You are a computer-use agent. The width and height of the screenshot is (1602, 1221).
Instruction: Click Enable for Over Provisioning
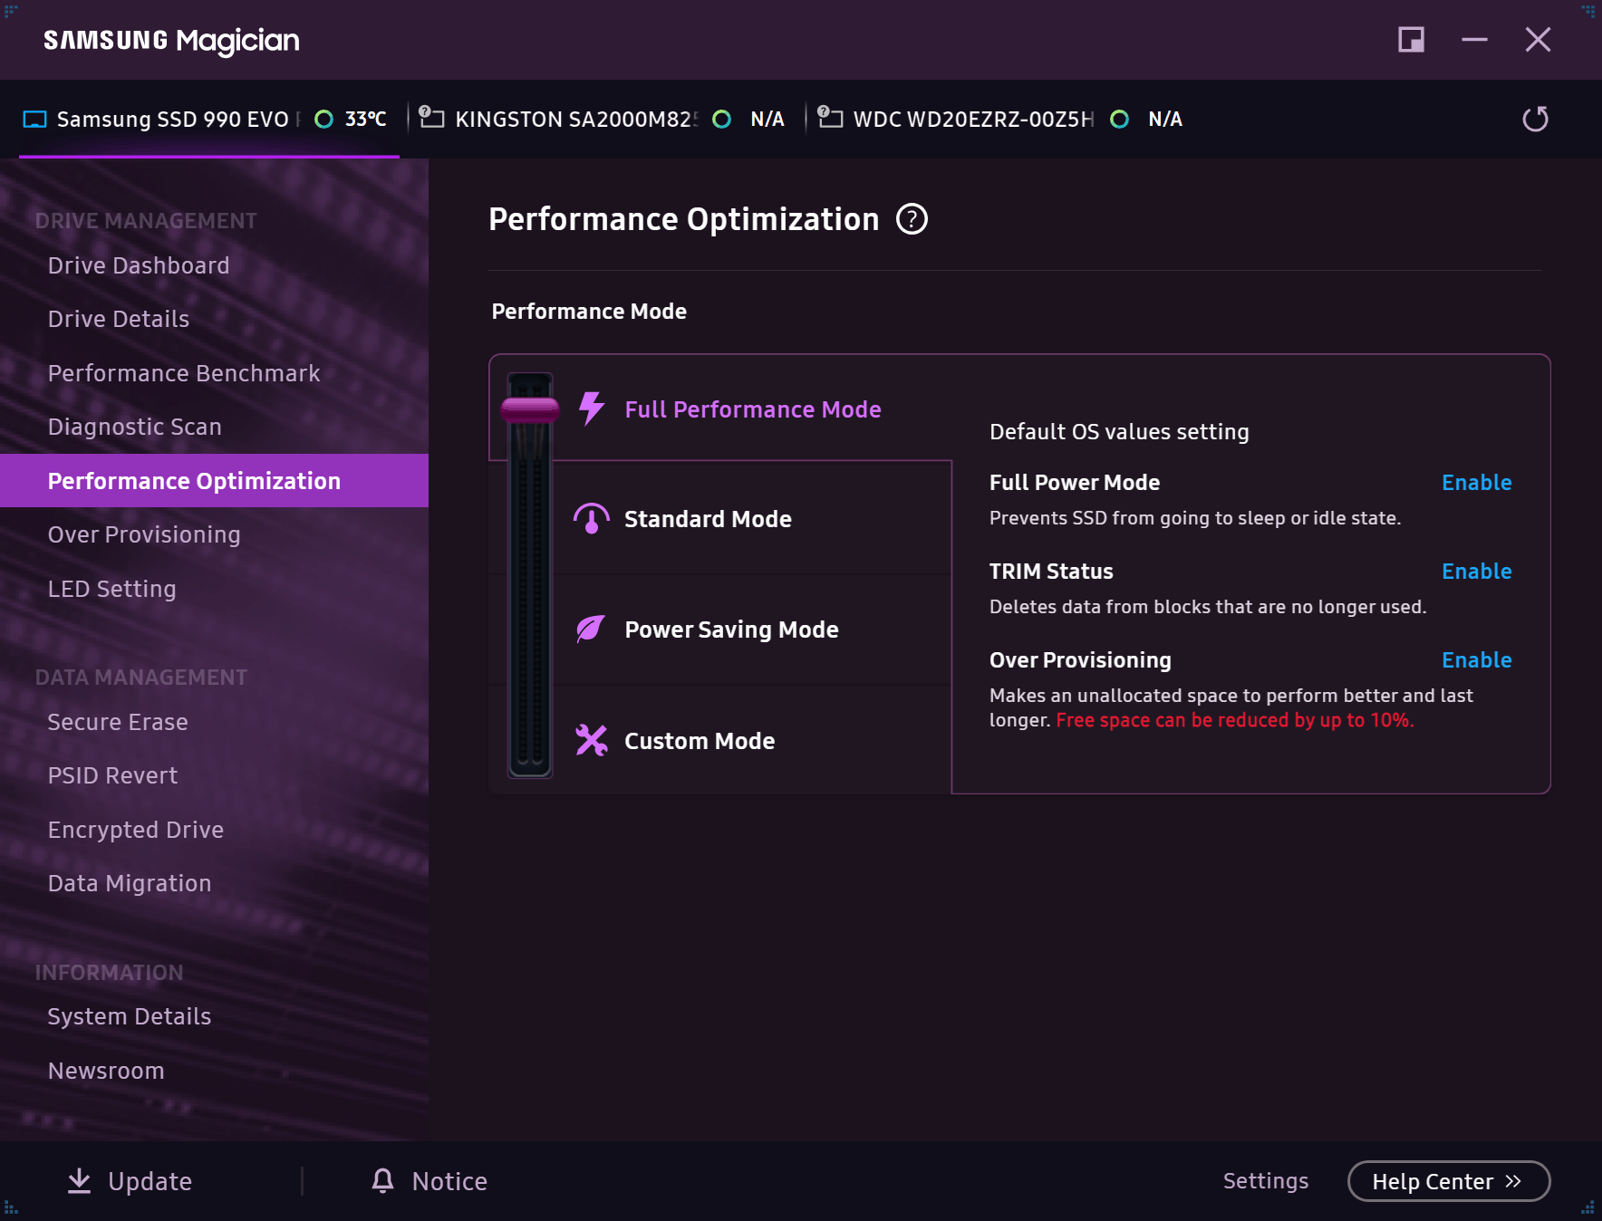click(1476, 660)
